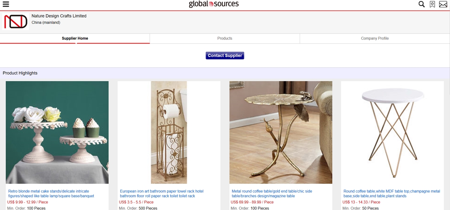Open the bookmarked contacts icon
Image resolution: width=450 pixels, height=210 pixels.
432,4
